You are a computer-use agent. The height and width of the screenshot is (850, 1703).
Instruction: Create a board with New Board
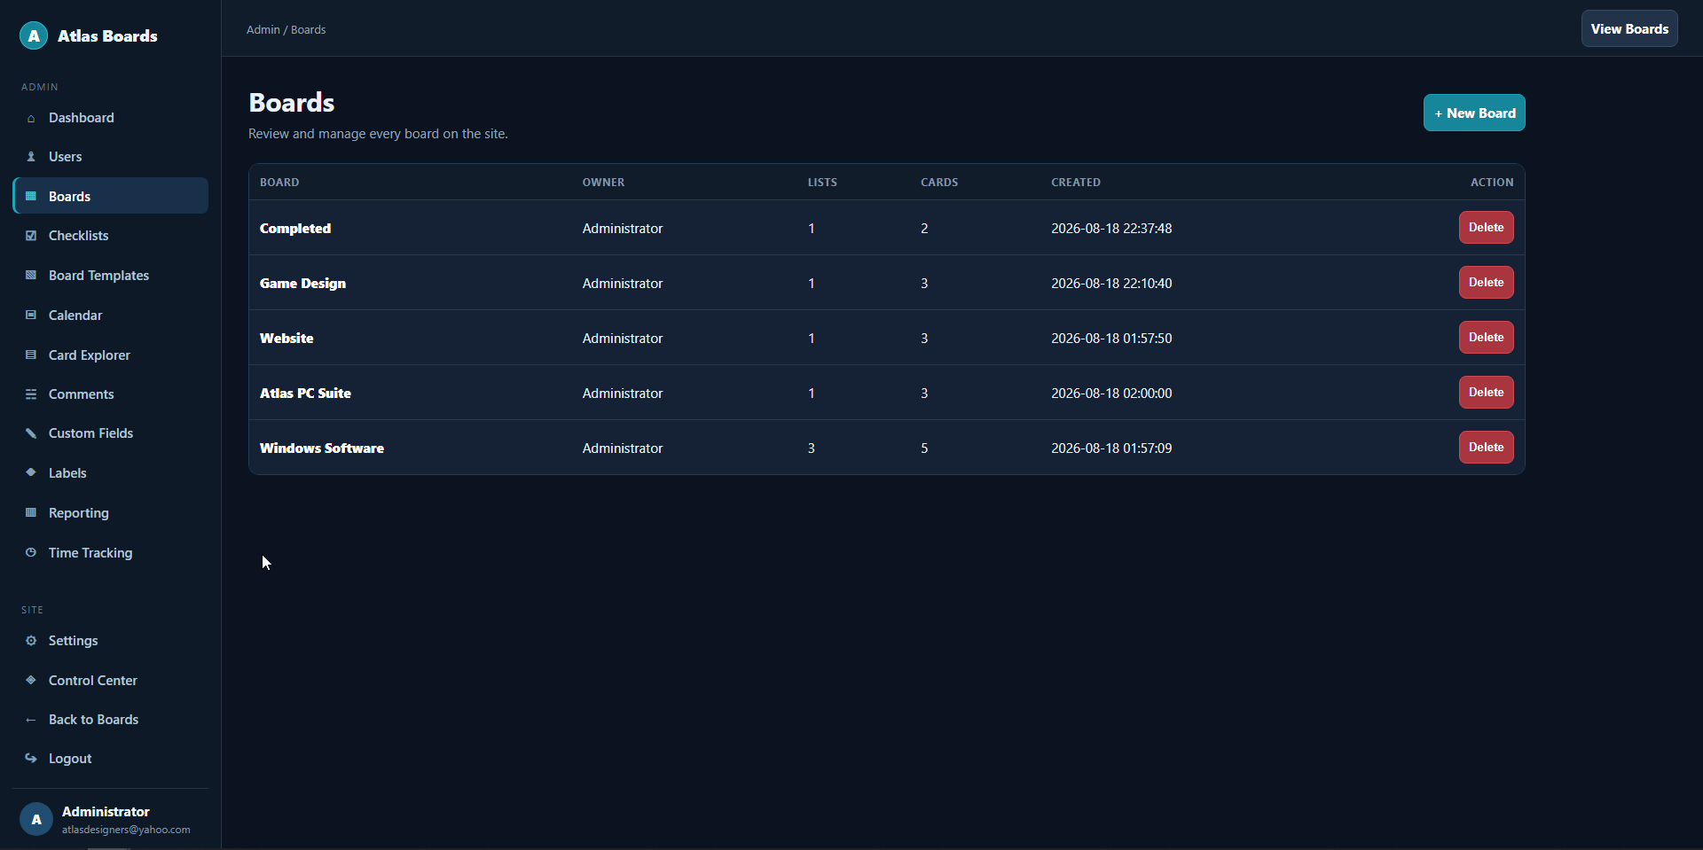[1474, 113]
